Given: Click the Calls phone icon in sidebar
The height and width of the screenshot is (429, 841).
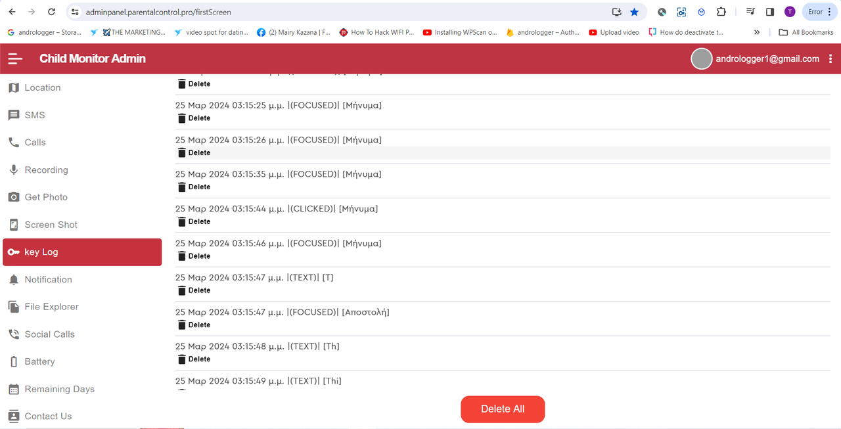Looking at the screenshot, I should (14, 143).
